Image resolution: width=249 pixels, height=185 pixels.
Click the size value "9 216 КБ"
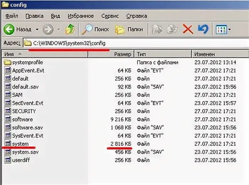click(x=121, y=120)
